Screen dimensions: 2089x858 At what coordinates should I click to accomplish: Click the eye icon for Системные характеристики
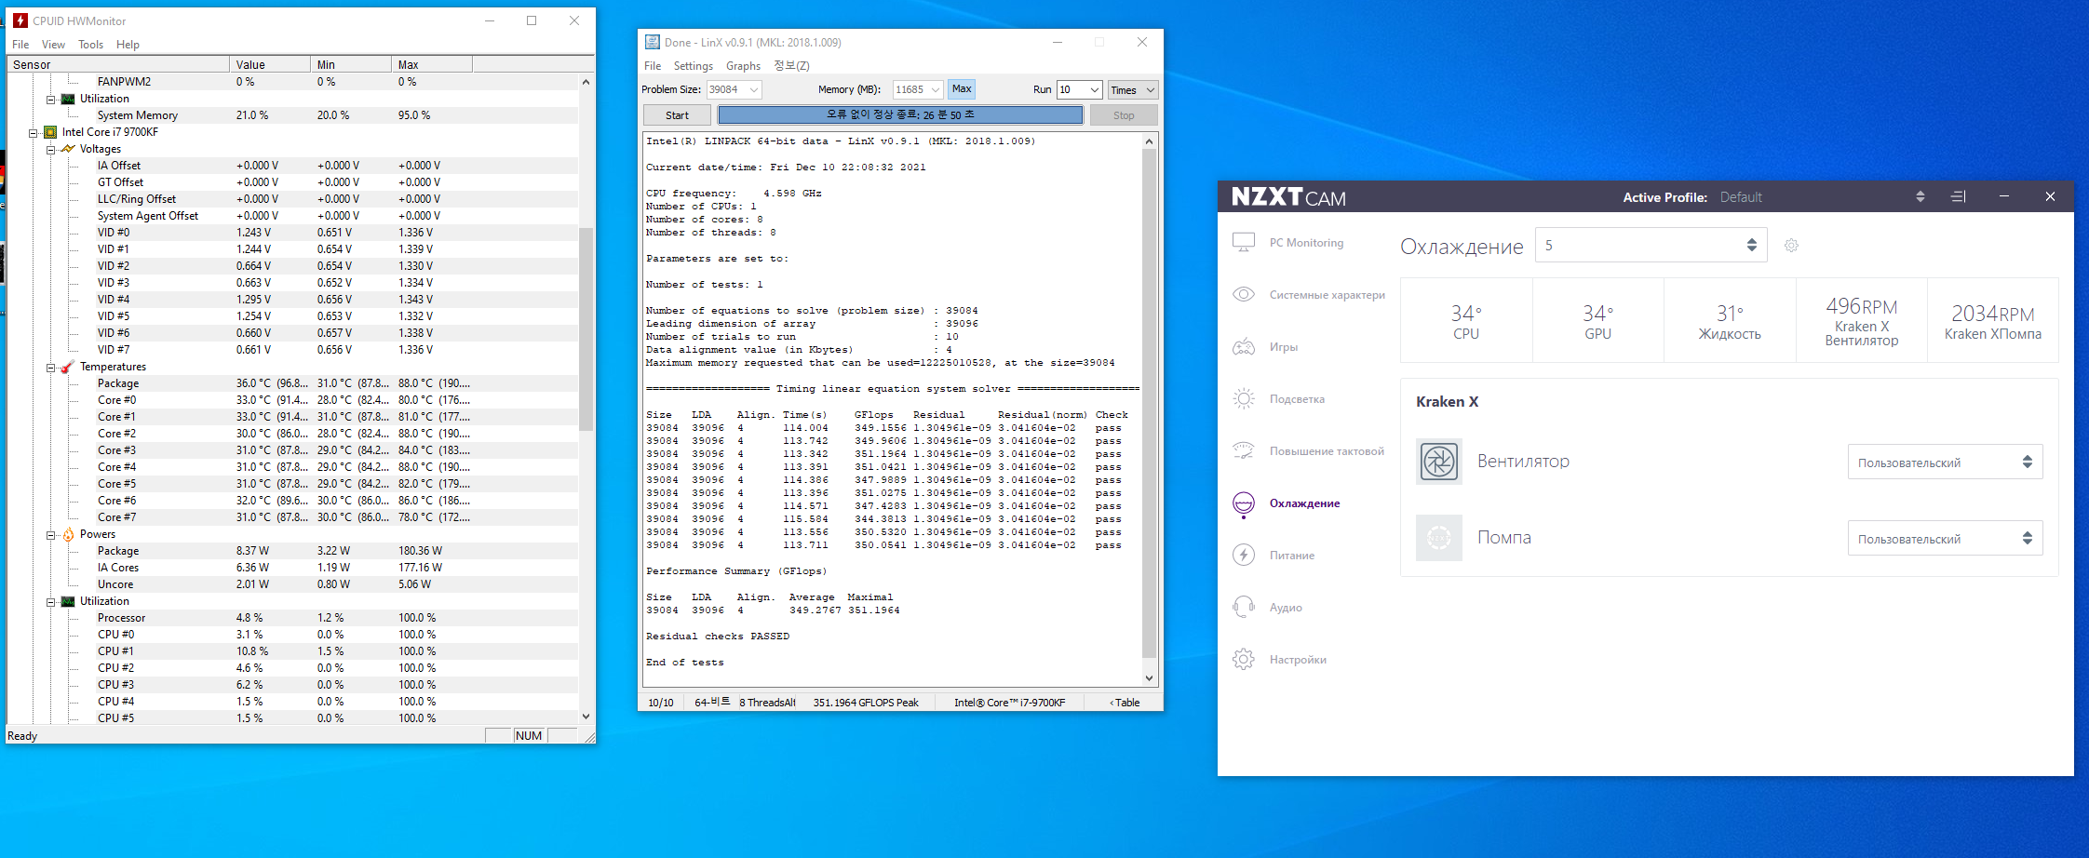point(1243,295)
